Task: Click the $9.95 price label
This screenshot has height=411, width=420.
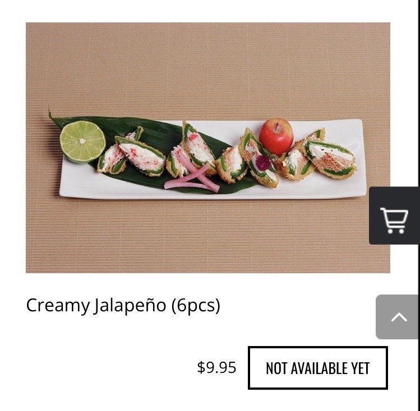Action: pyautogui.click(x=216, y=367)
